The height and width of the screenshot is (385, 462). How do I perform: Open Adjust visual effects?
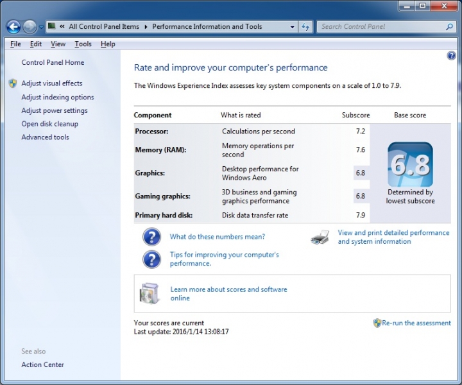coord(52,83)
